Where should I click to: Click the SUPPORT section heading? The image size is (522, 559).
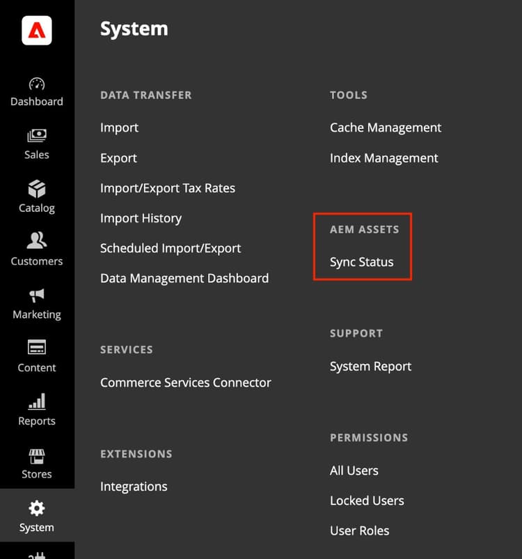[x=356, y=333]
